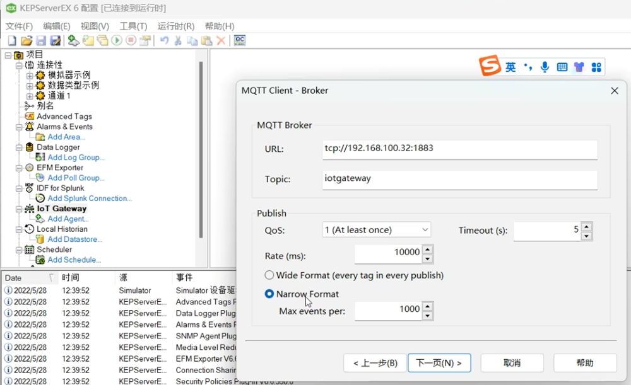
Task: Select Narrow Format radio button
Action: point(269,294)
